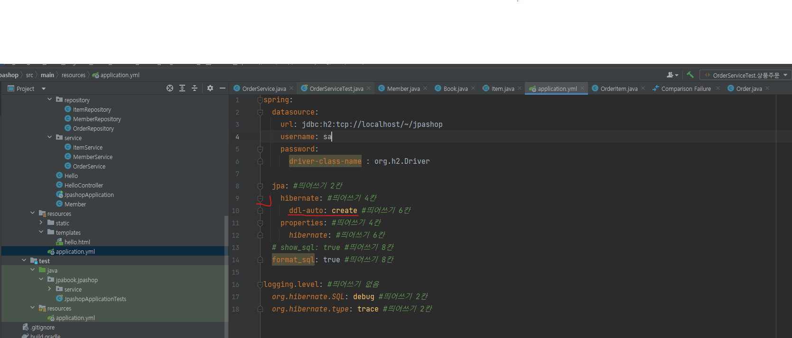
Task: Switch to the Comparison Failure tab
Action: click(x=686, y=89)
